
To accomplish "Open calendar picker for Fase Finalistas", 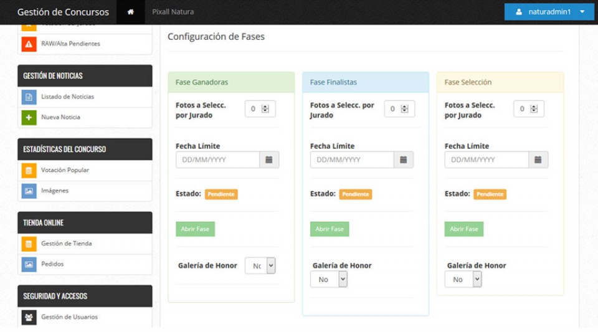I will tap(404, 159).
